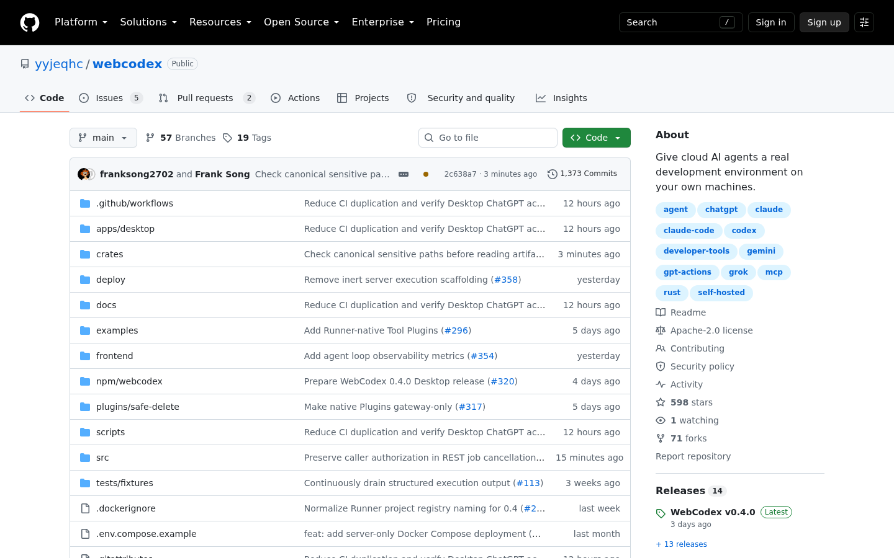Open the Pricing link
Image resolution: width=894 pixels, height=558 pixels.
(443, 22)
